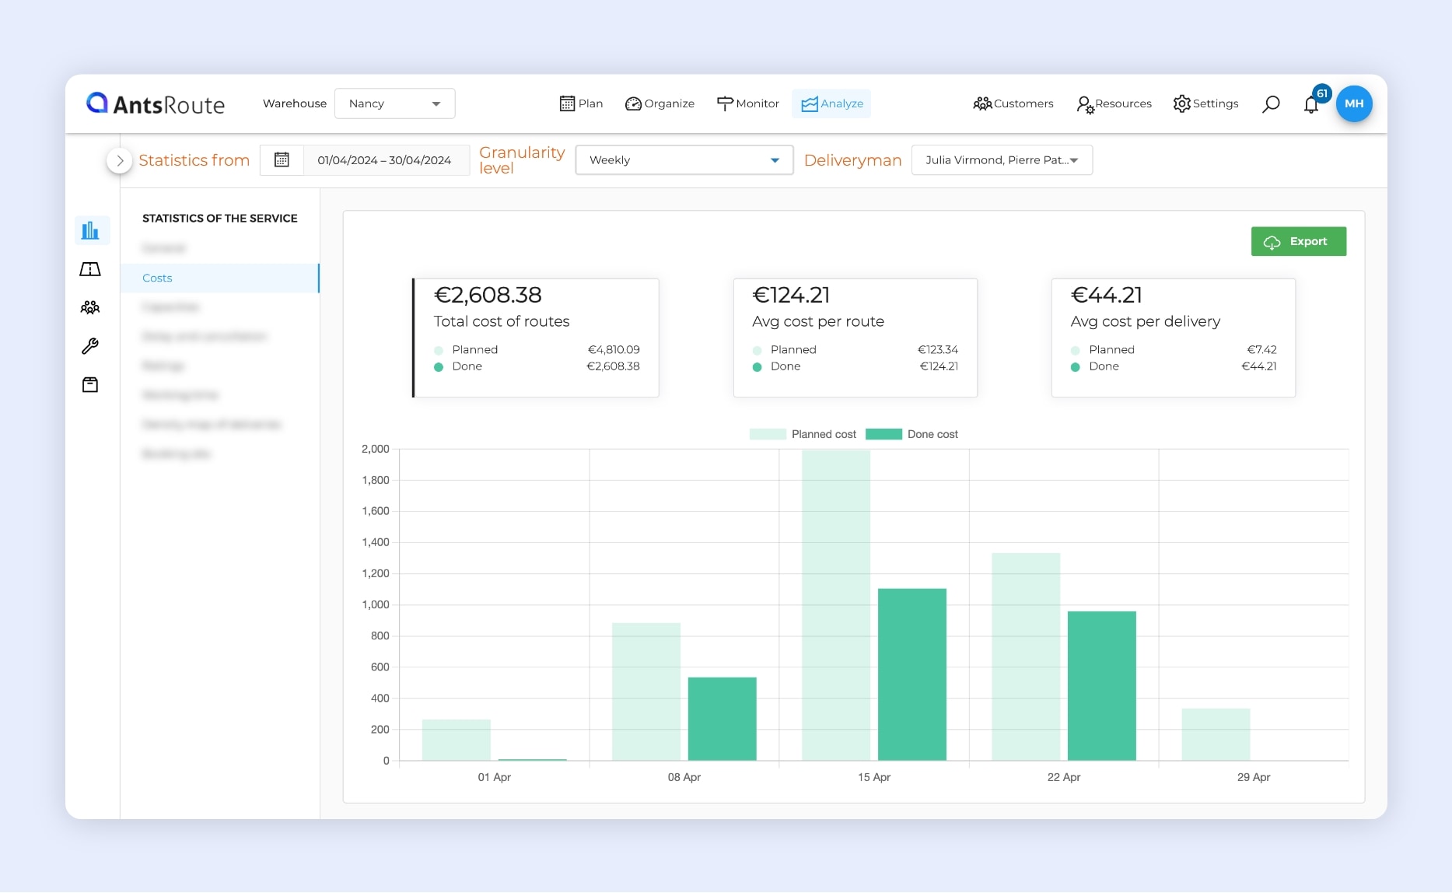
Task: Toggle Planned cost series in chart legend
Action: [x=803, y=434]
